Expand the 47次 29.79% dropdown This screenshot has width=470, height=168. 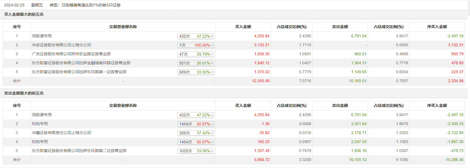(x=212, y=54)
